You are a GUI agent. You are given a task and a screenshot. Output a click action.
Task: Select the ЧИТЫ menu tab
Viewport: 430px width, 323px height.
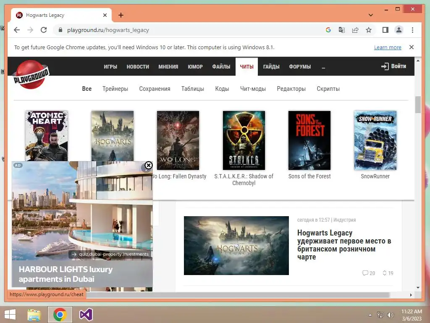point(246,66)
